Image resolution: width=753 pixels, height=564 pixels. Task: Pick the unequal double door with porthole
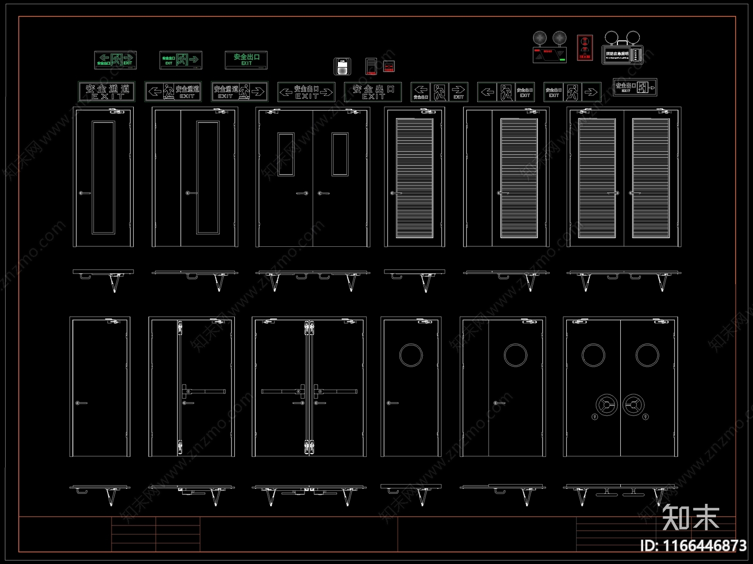tap(503, 387)
